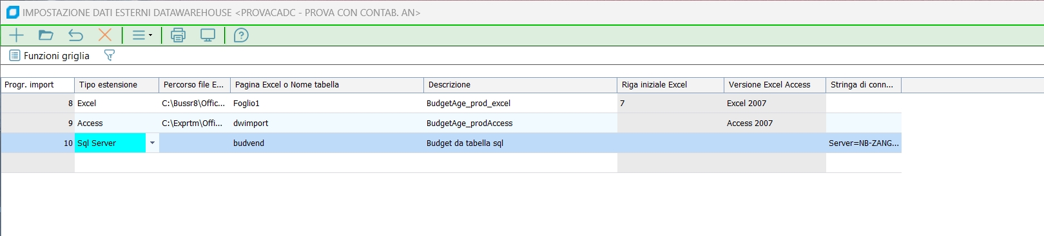
Task: Click the undo arrow icon
Action: pyautogui.click(x=76, y=35)
